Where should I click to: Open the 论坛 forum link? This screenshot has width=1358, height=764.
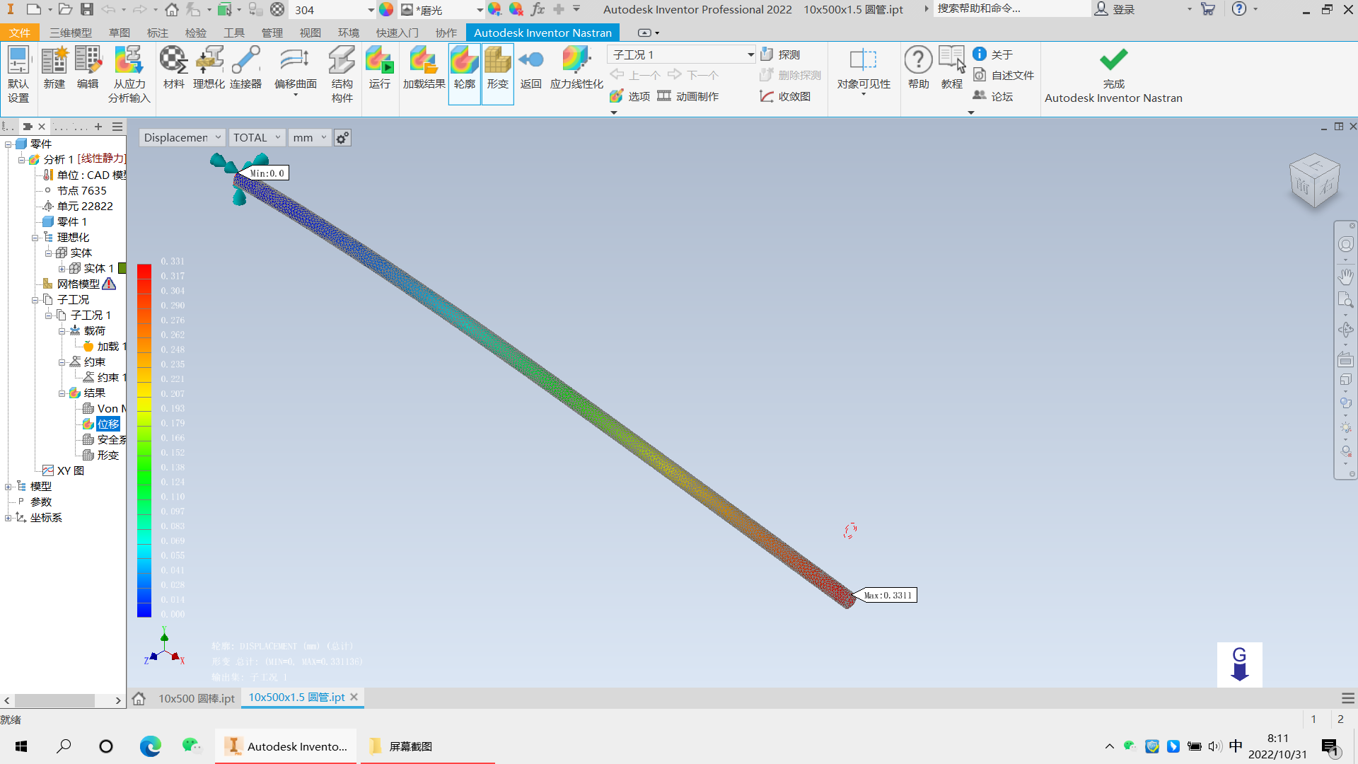993,96
